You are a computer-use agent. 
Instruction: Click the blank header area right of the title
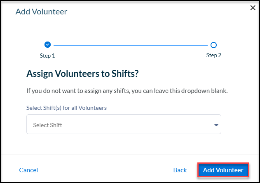point(157,12)
